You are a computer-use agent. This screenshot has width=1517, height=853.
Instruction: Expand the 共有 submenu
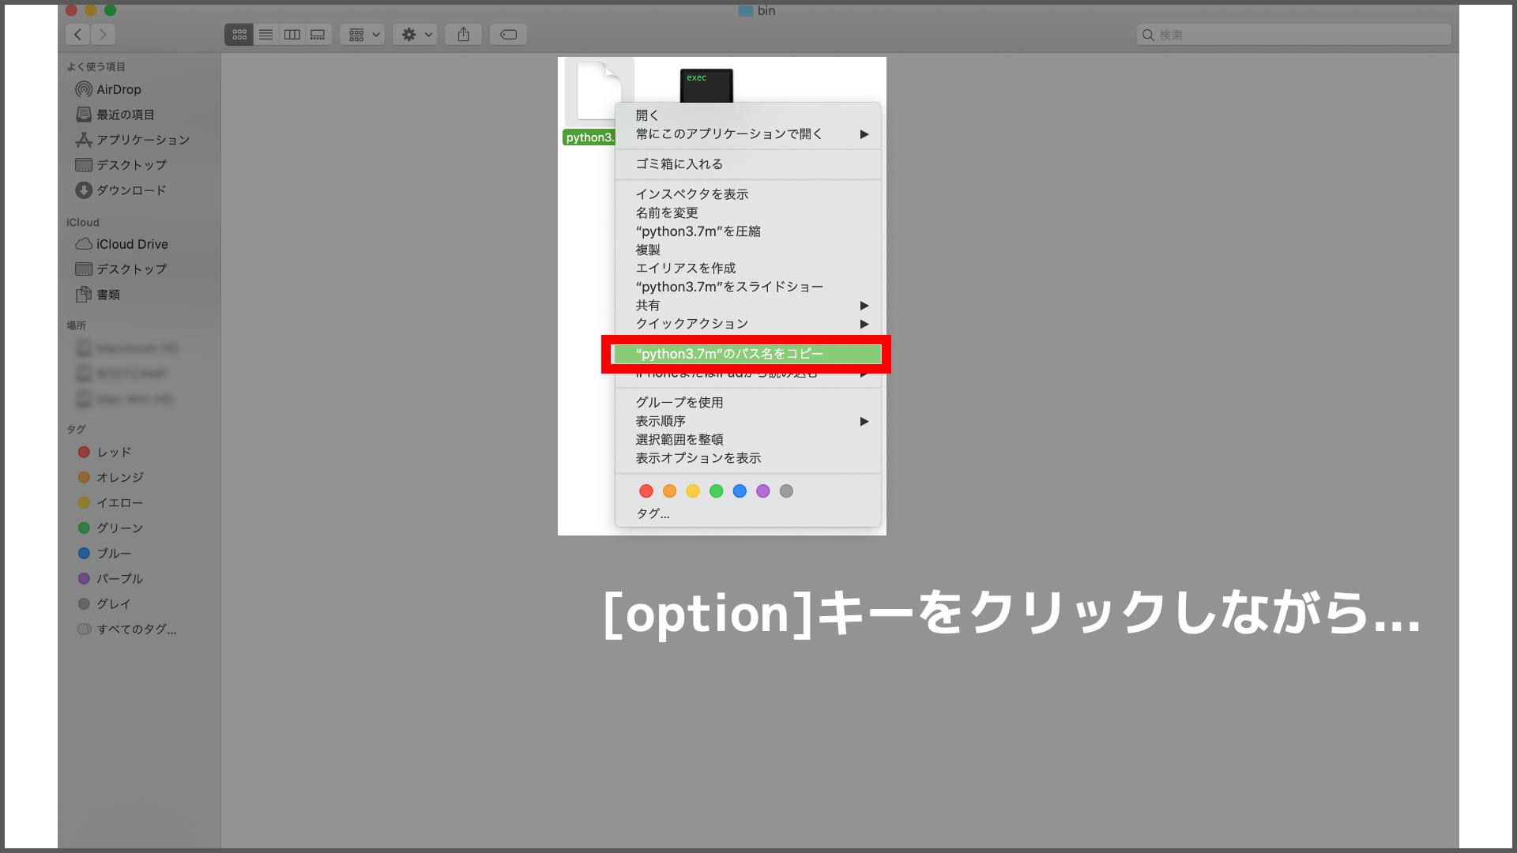coord(747,306)
